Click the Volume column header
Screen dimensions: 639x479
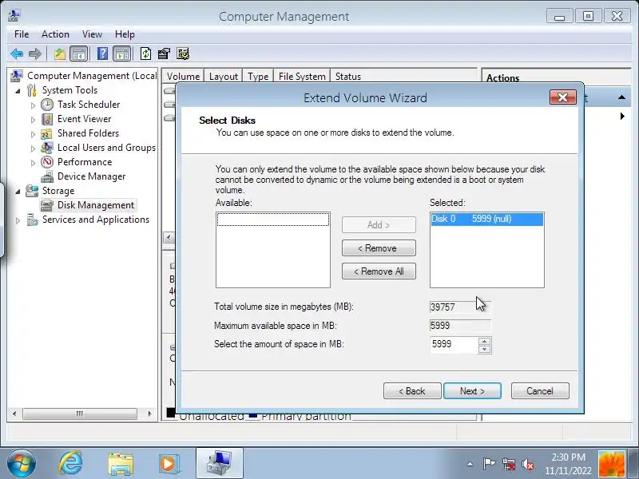183,76
